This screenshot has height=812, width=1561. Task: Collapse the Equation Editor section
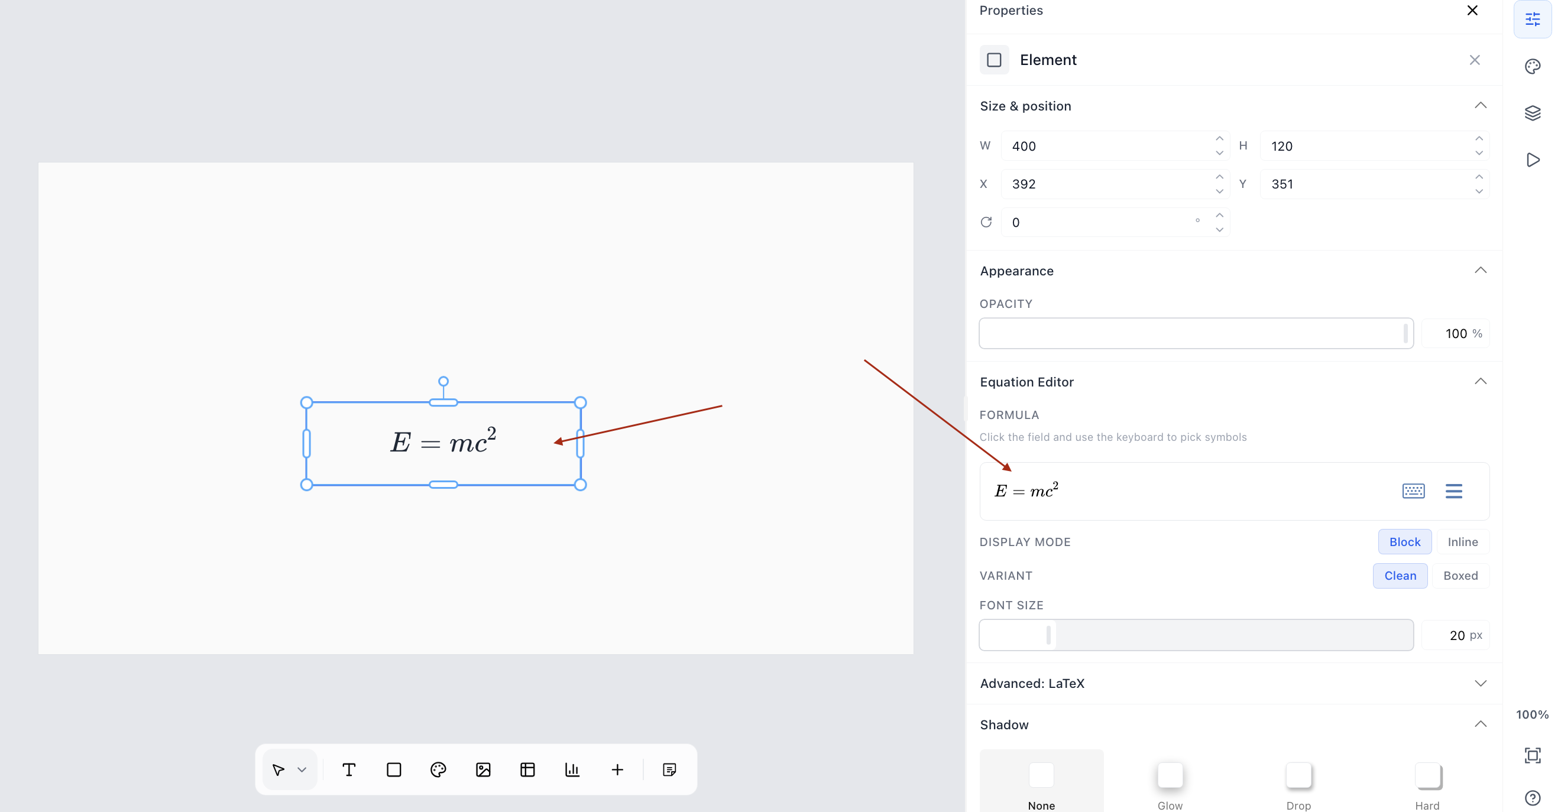(1481, 382)
